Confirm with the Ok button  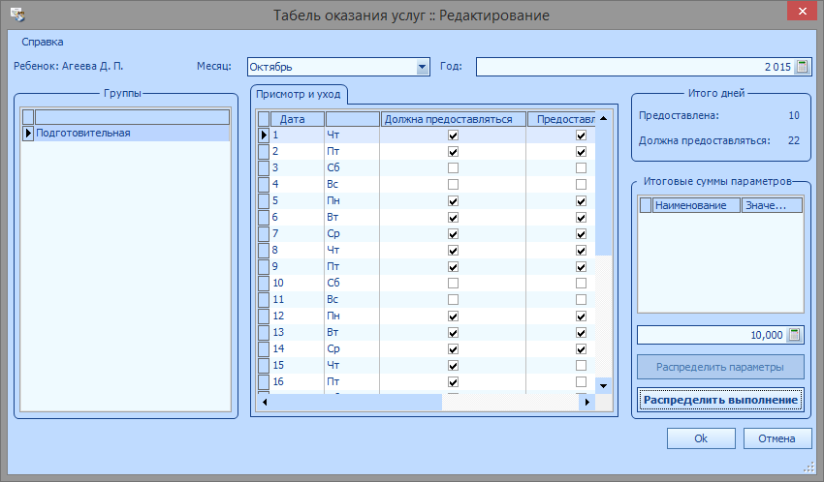coord(701,438)
